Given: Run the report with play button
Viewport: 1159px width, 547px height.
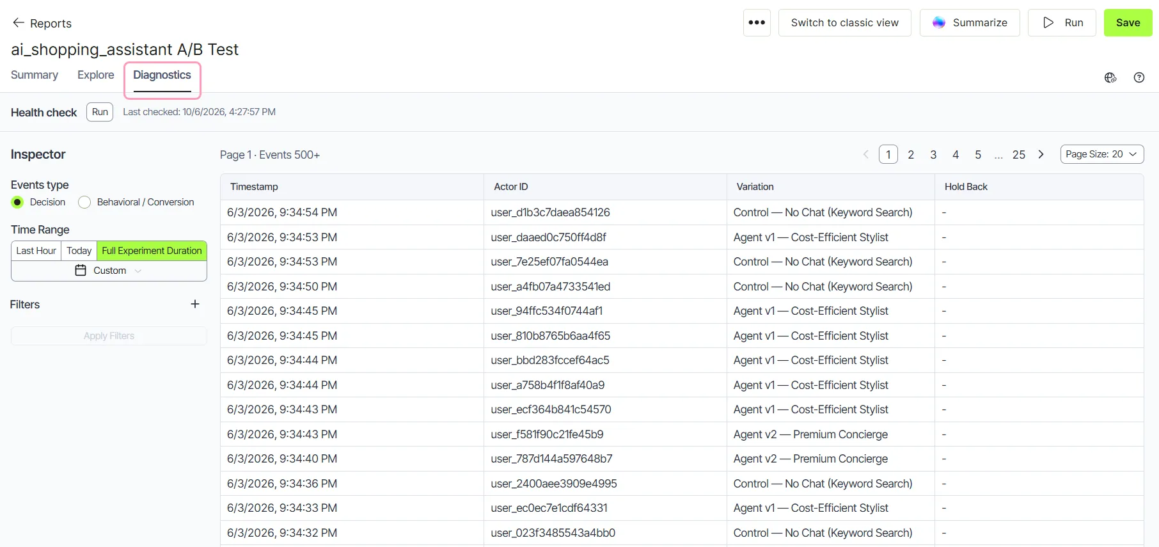Looking at the screenshot, I should pyautogui.click(x=1062, y=22).
